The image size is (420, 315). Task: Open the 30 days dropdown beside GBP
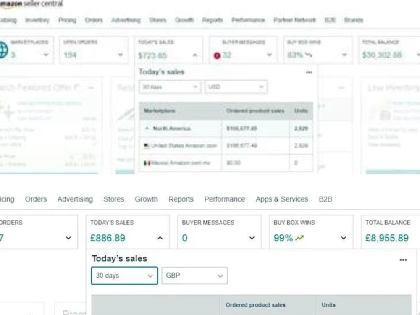124,276
